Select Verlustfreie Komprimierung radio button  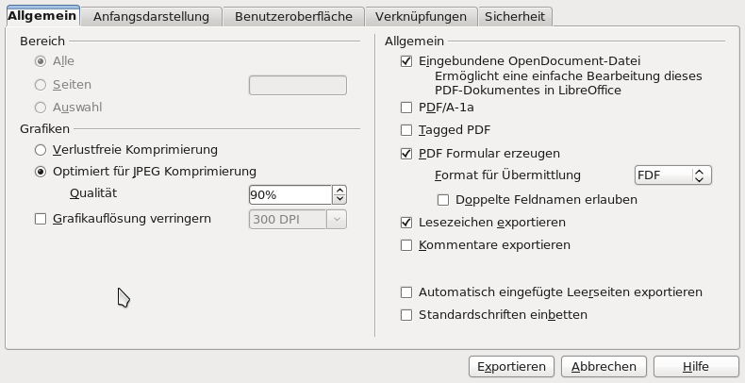(41, 149)
